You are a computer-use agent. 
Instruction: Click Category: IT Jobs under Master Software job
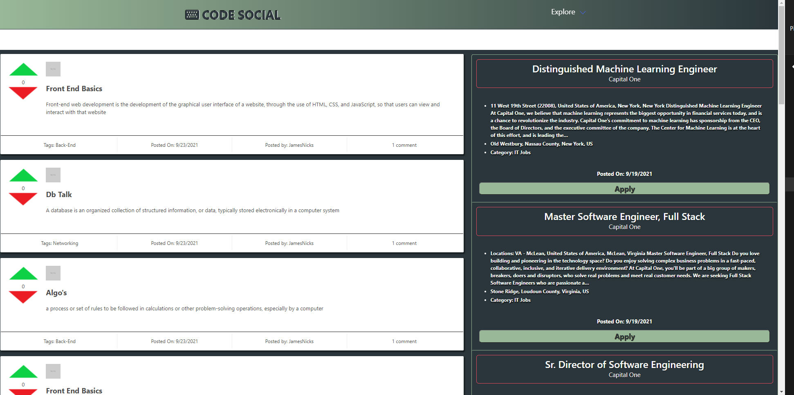[510, 300]
